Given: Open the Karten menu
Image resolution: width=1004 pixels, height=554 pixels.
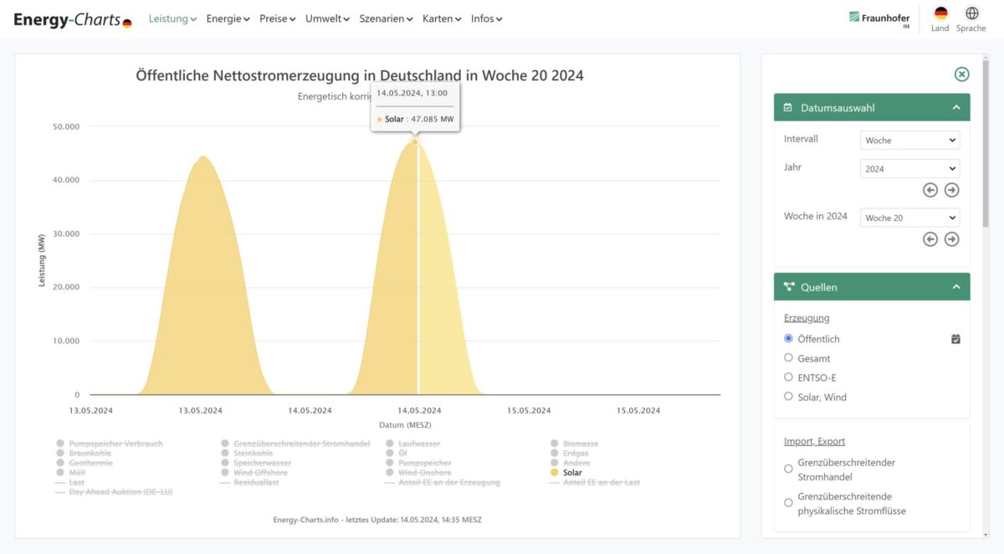Looking at the screenshot, I should [x=437, y=18].
